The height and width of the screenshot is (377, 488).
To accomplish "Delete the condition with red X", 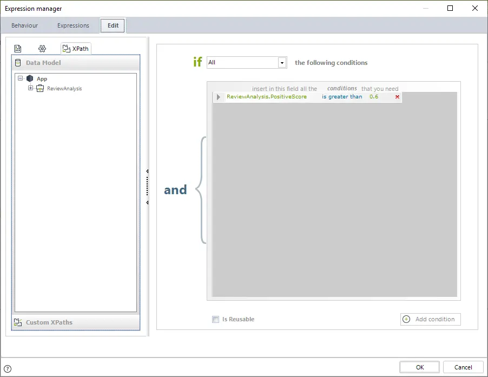I will [397, 97].
